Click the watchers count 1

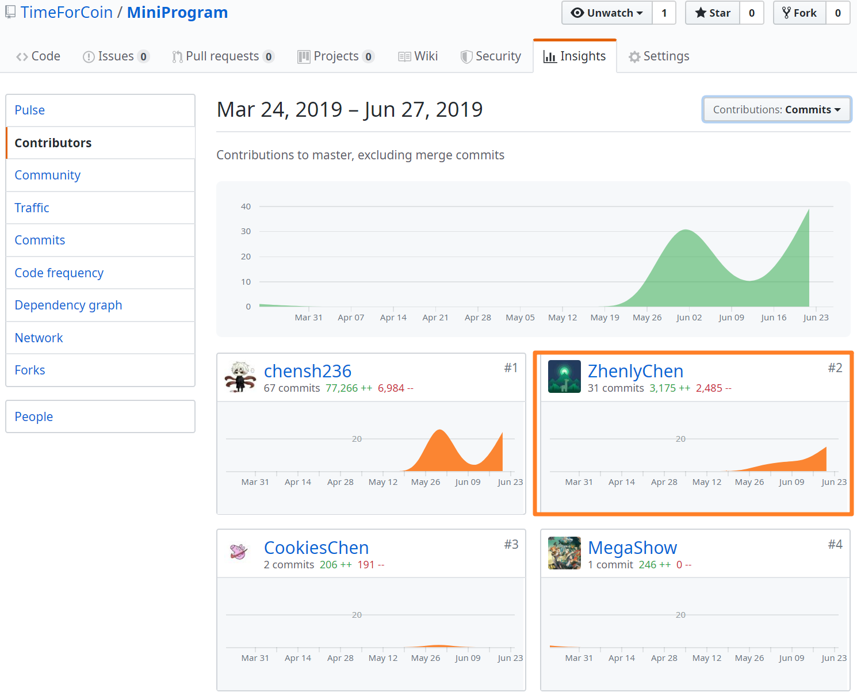pyautogui.click(x=664, y=13)
